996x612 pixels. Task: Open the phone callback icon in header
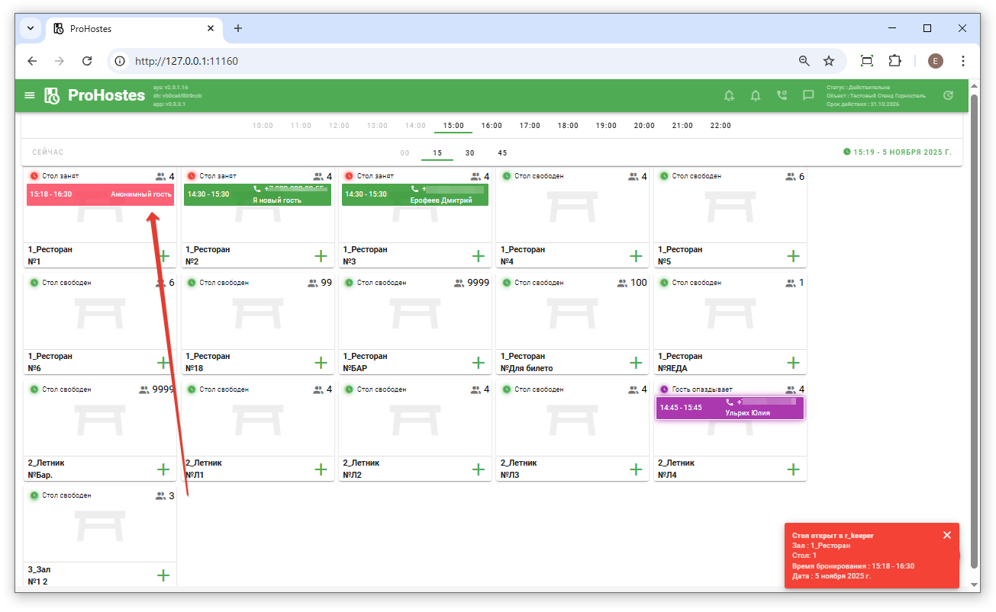click(782, 95)
